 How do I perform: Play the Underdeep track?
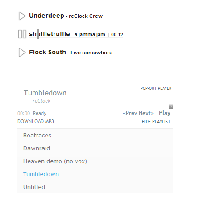point(22,16)
